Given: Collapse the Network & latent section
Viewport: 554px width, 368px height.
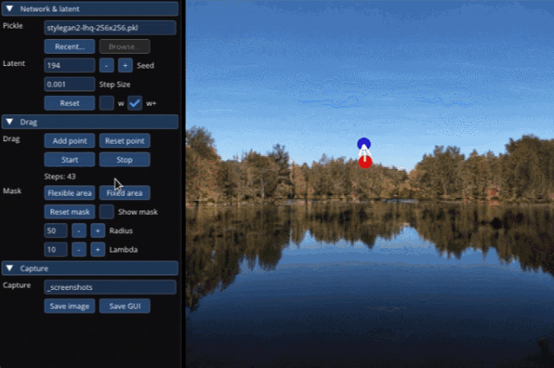Looking at the screenshot, I should (x=10, y=8).
